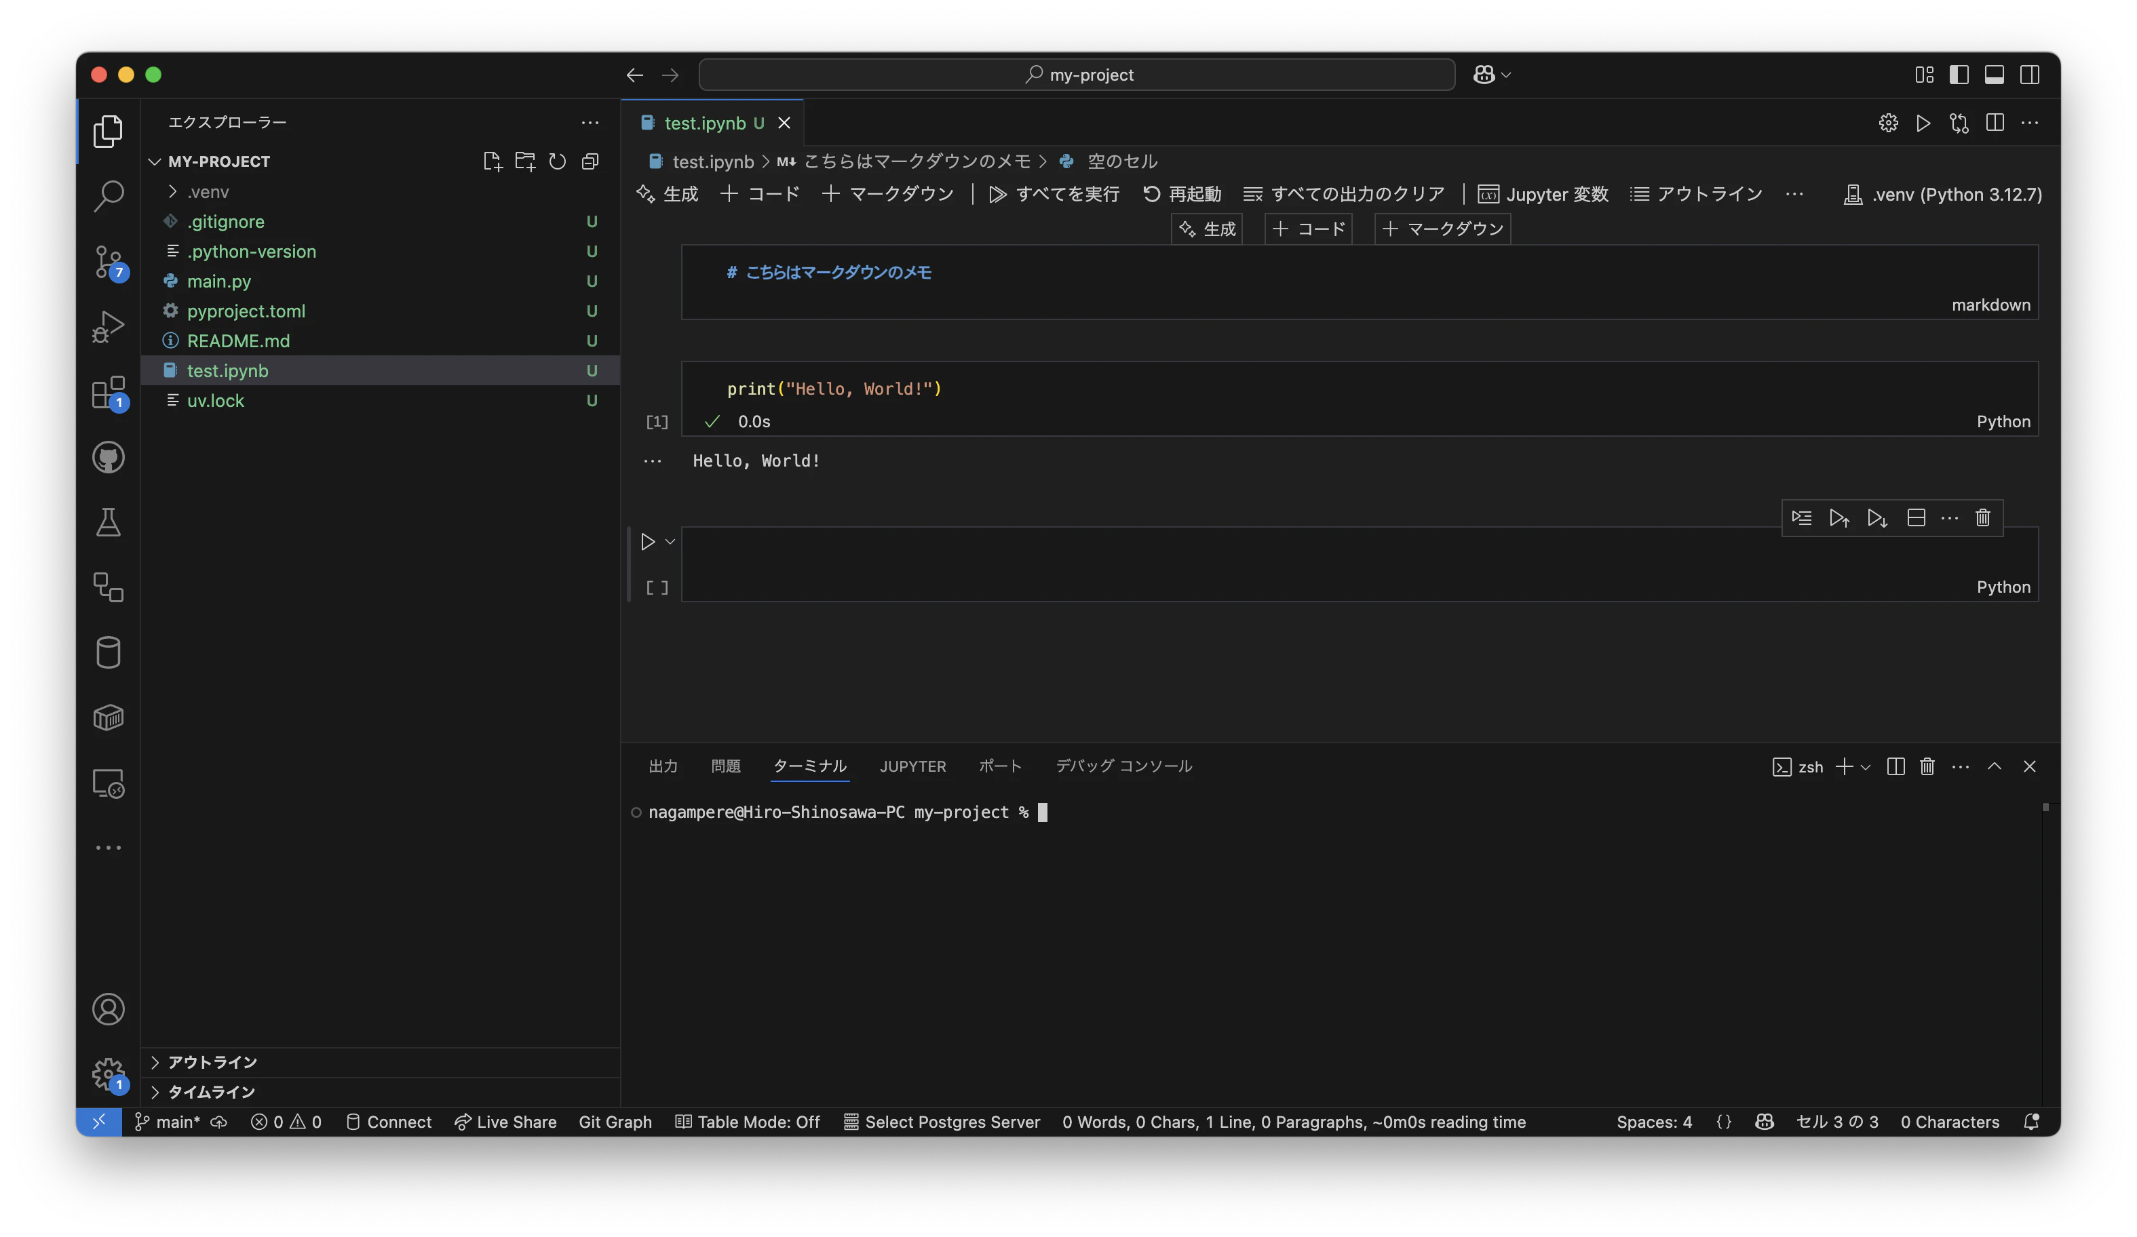The height and width of the screenshot is (1237, 2137).
Task: Switch to the 出力 panel tab
Action: (x=663, y=766)
